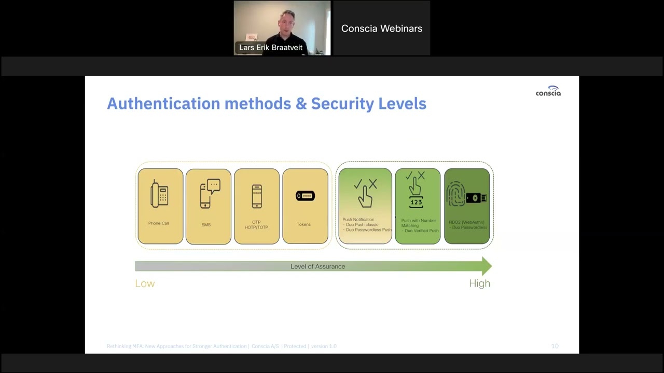Screen dimensions: 664x373
Task: Click the 'SMS' label
Action: click(206, 225)
